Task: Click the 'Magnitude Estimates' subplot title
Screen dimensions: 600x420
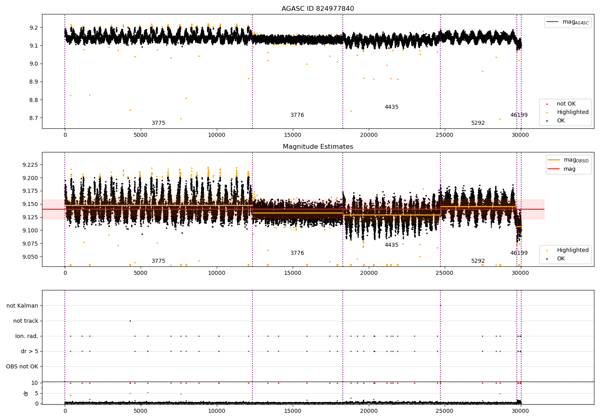Action: (x=318, y=147)
